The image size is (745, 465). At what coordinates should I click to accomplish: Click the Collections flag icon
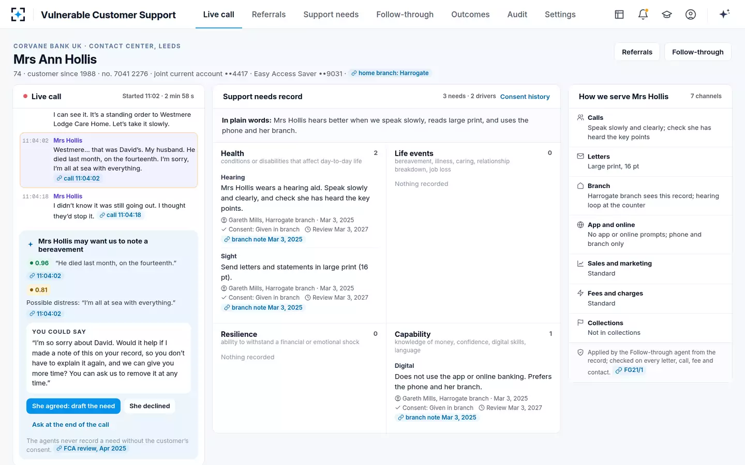pos(580,323)
